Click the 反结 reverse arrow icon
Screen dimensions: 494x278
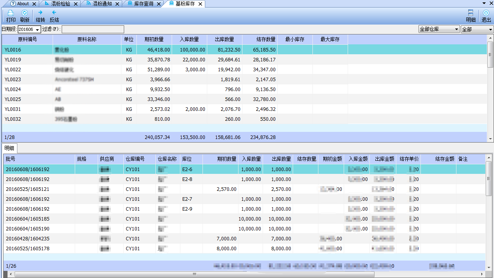click(54, 13)
